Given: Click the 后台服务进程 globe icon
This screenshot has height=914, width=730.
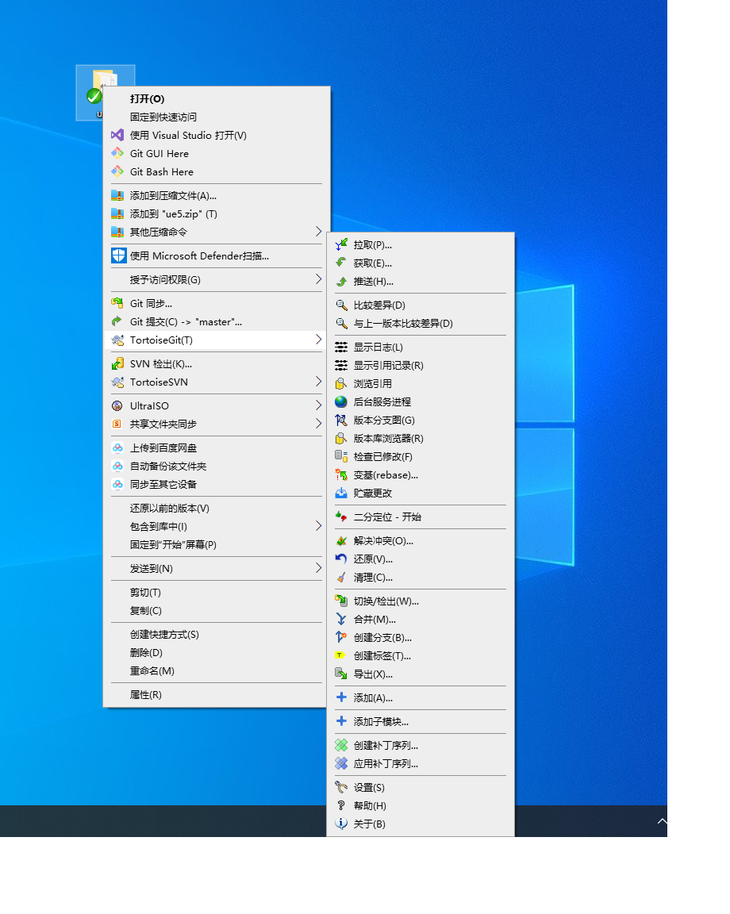Looking at the screenshot, I should [341, 401].
